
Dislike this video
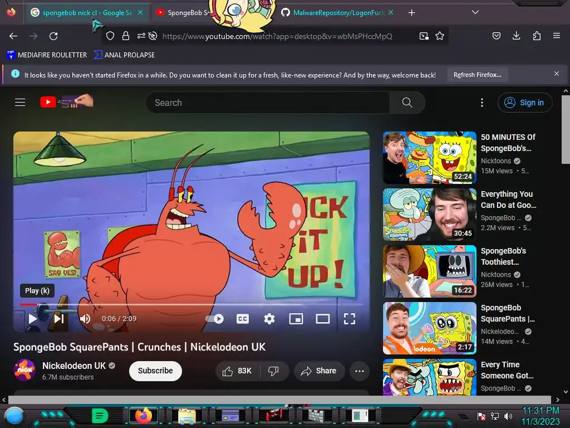point(274,371)
